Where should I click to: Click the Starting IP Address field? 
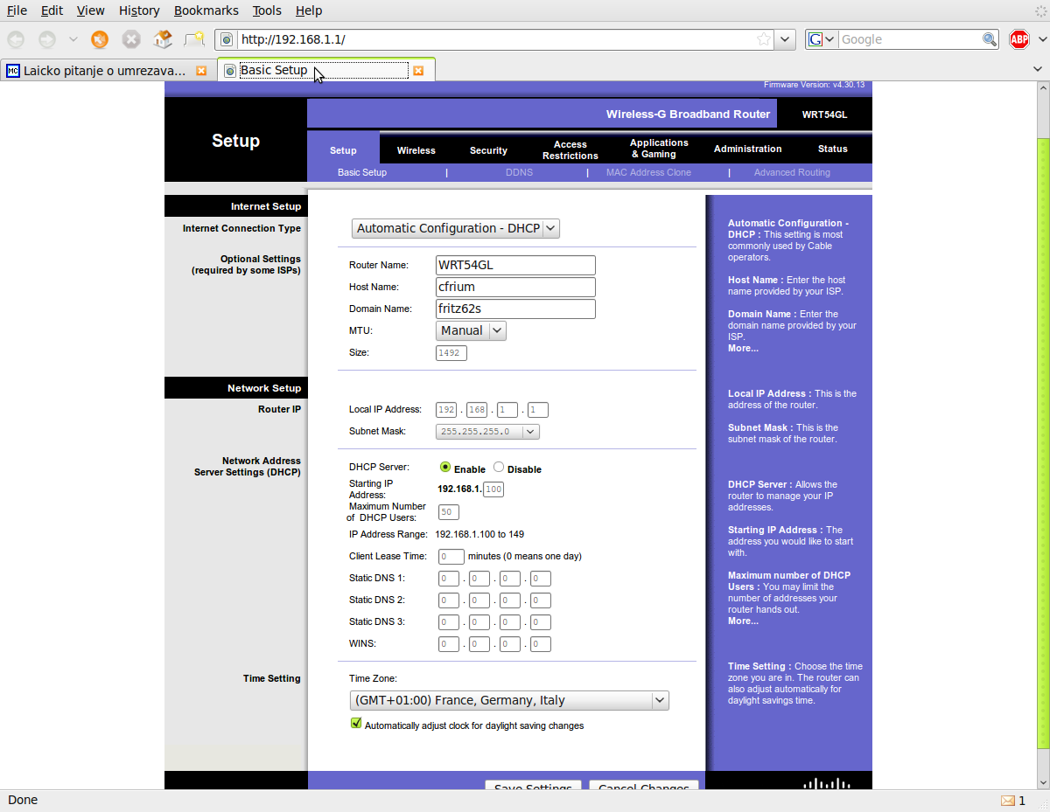pyautogui.click(x=493, y=489)
